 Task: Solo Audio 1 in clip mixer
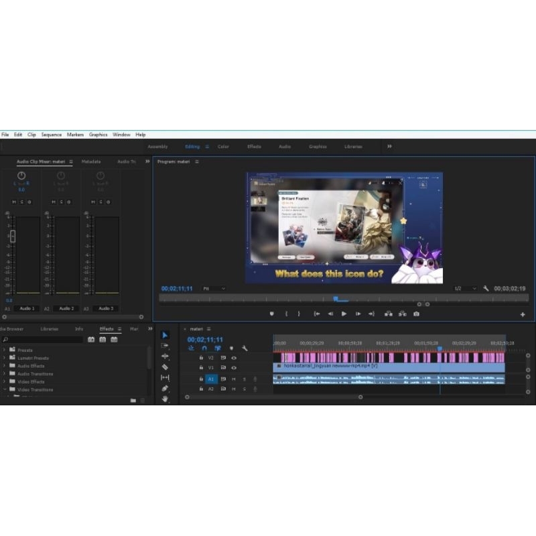coord(21,202)
